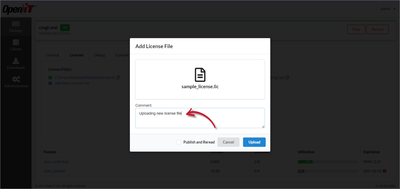
Task: Click the Cancel button in the dialog
Action: click(x=228, y=142)
